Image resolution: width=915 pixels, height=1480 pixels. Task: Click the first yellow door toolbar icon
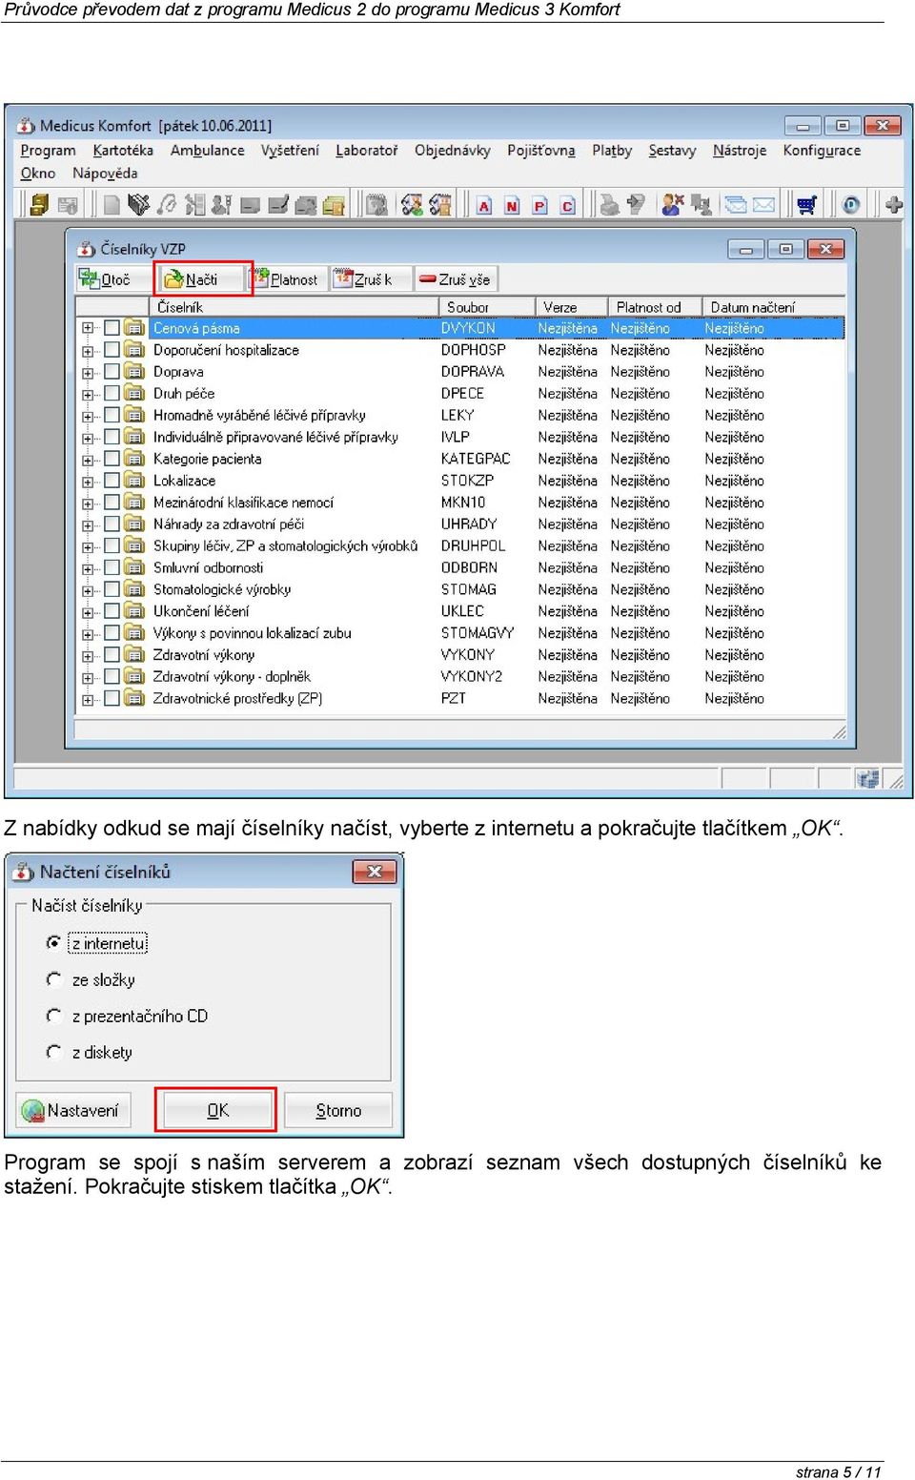point(39,205)
